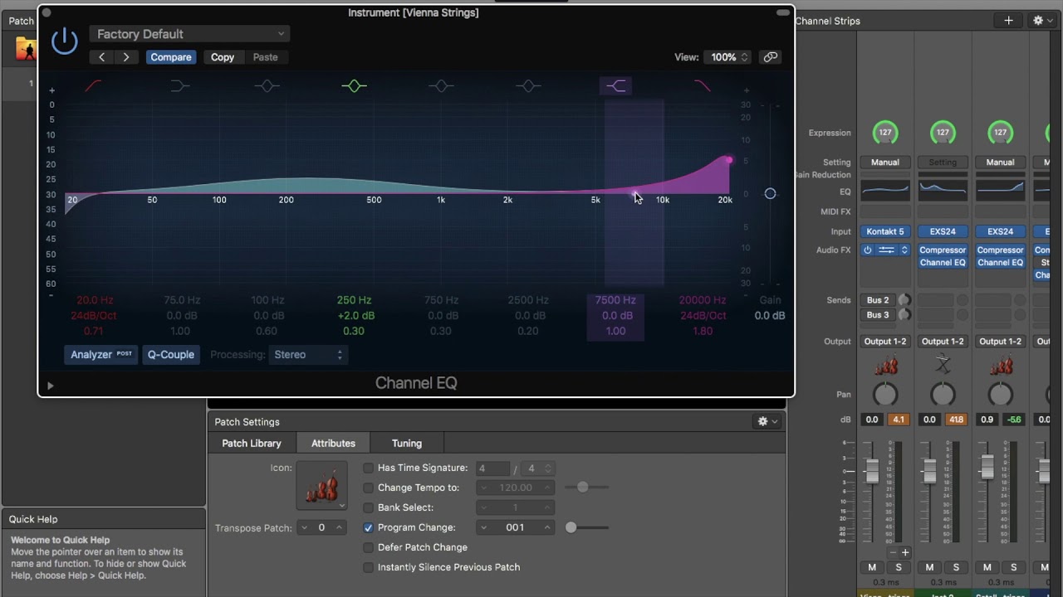This screenshot has height=597, width=1063.
Task: Open the Processing Stereo dropdown
Action: (307, 355)
